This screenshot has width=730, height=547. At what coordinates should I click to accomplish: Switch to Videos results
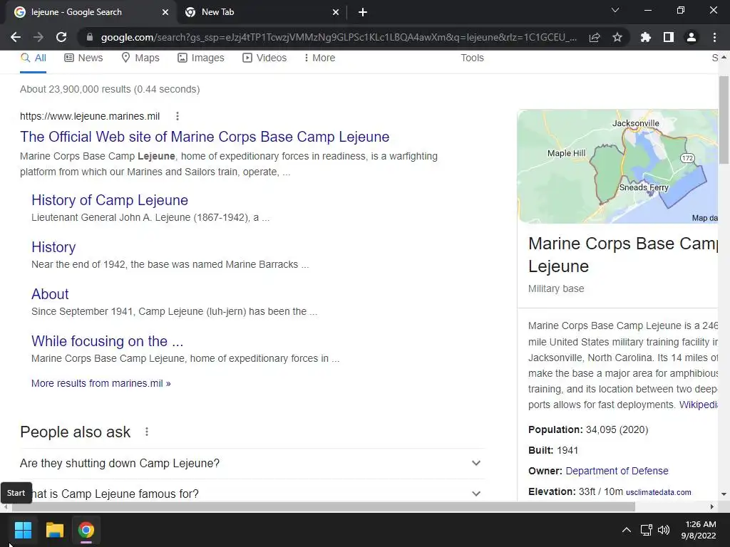pos(264,58)
